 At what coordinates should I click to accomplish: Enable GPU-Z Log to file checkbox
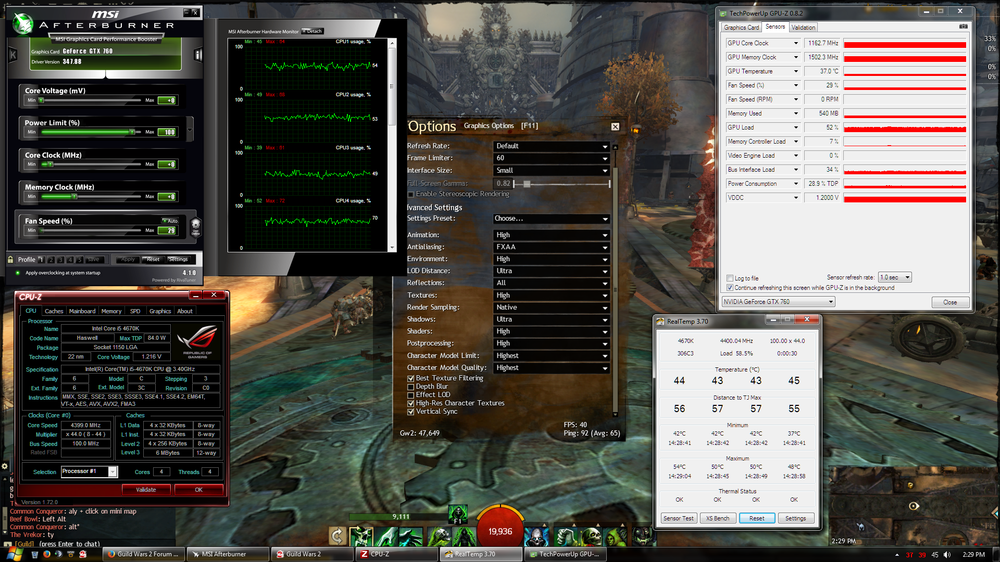click(x=730, y=278)
